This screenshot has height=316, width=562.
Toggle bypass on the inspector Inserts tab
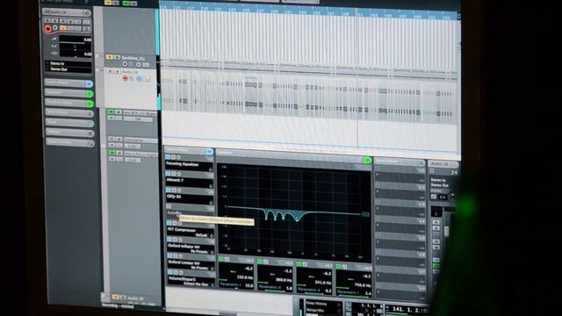tap(89, 84)
